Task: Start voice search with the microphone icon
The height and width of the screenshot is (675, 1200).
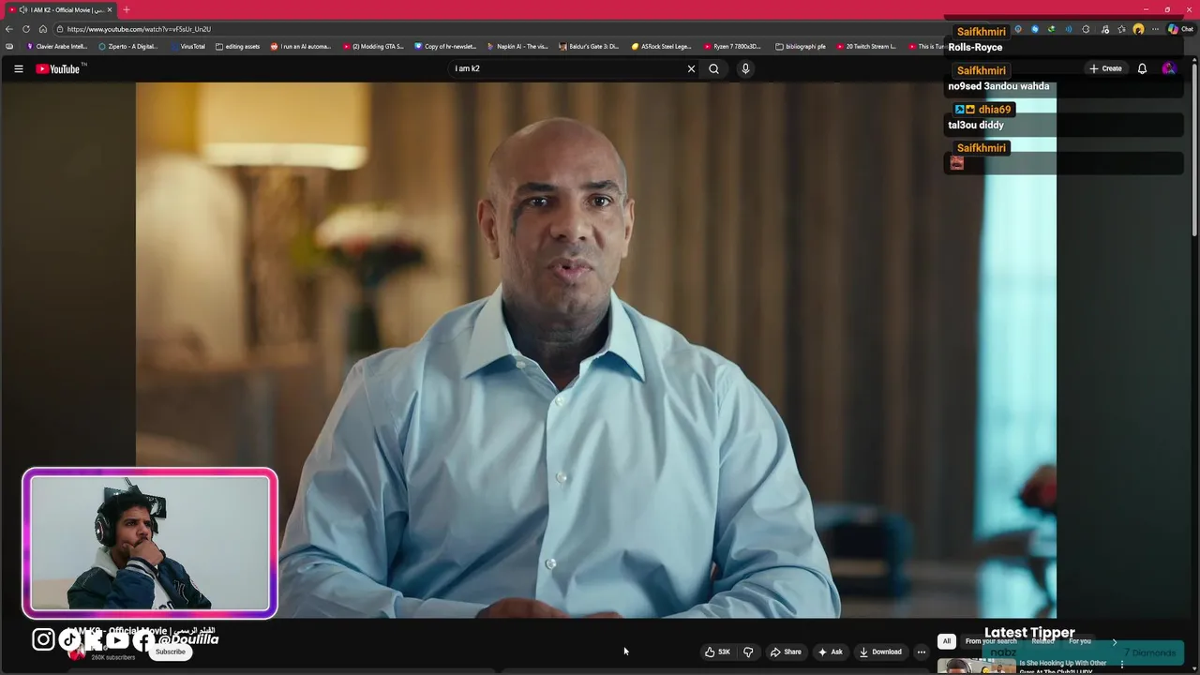Action: pyautogui.click(x=745, y=68)
